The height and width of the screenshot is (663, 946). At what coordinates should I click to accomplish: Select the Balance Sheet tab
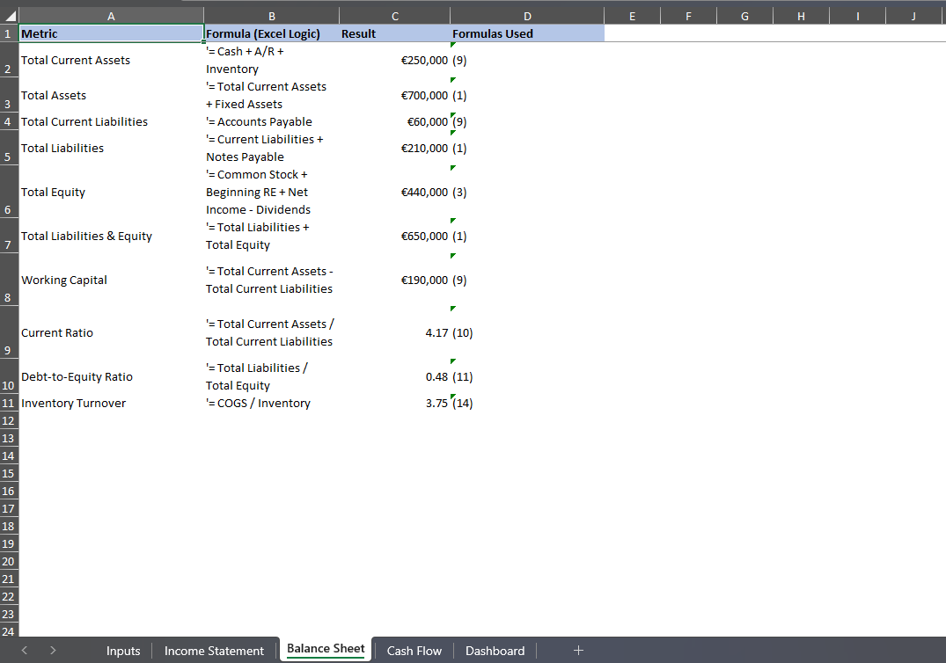click(x=326, y=649)
